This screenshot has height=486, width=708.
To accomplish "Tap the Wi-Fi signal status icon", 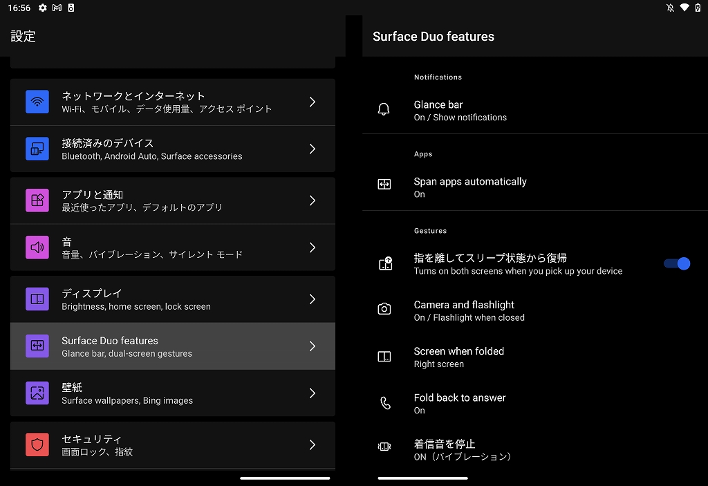I will (x=684, y=8).
